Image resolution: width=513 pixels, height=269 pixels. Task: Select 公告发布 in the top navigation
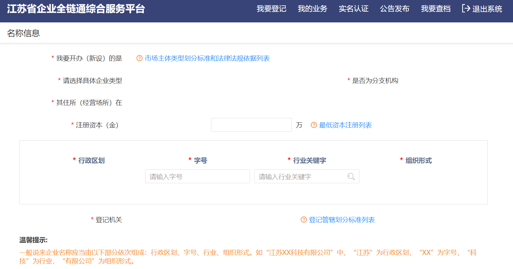pos(394,9)
